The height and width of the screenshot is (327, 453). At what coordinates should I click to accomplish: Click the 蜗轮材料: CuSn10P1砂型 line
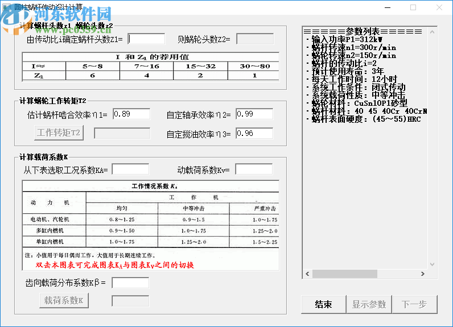coord(357,103)
